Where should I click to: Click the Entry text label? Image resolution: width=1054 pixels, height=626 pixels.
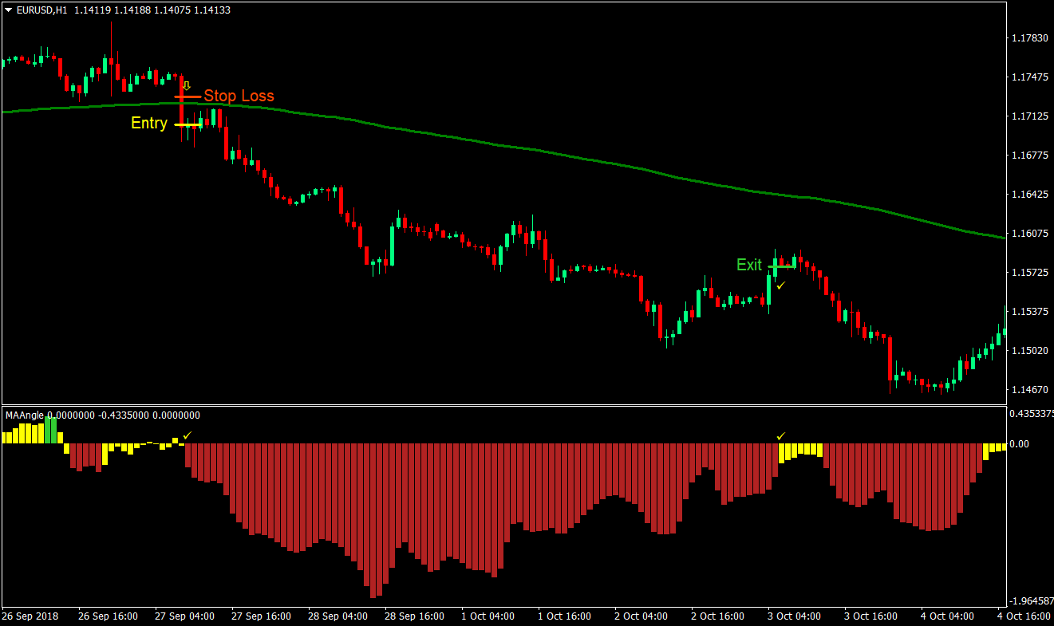(x=148, y=124)
